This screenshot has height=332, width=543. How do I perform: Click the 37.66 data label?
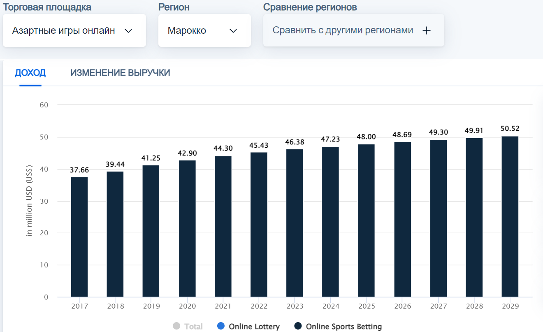click(x=79, y=170)
